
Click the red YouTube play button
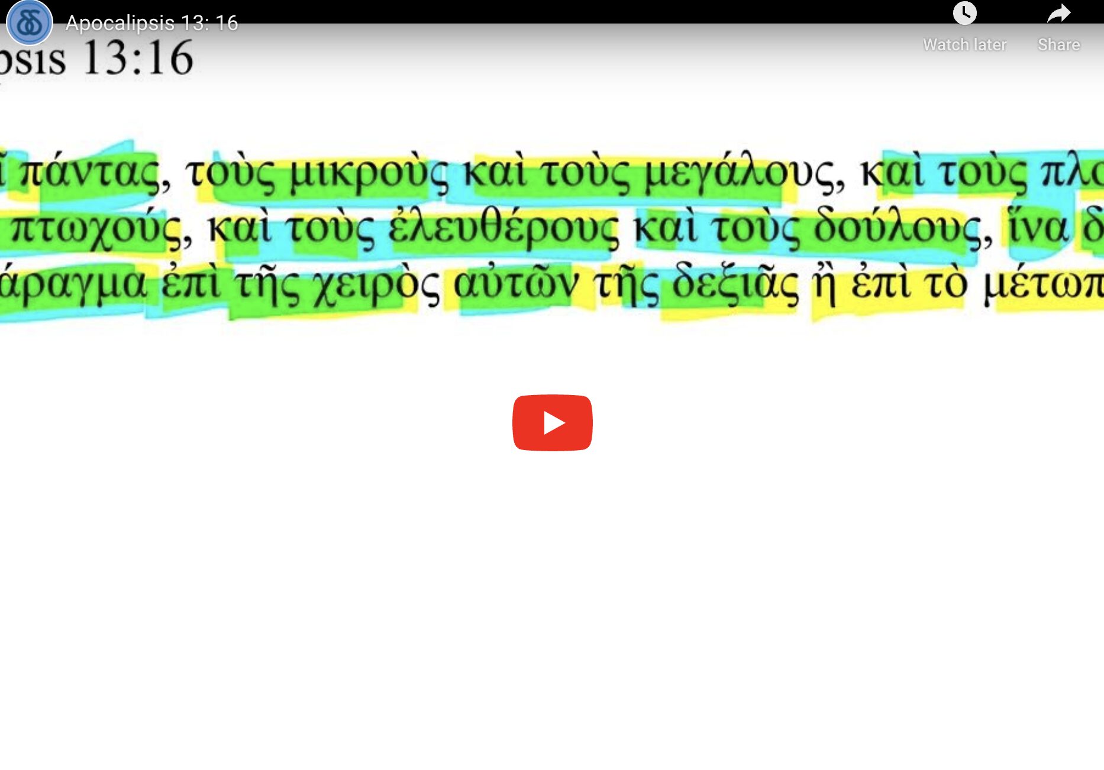click(552, 423)
